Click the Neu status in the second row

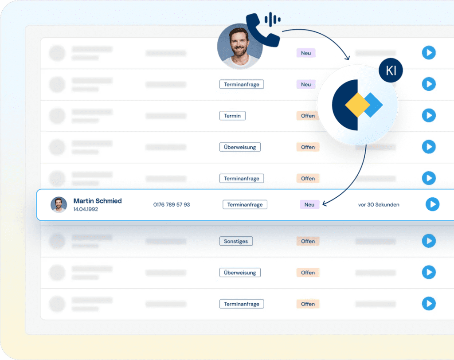point(306,84)
